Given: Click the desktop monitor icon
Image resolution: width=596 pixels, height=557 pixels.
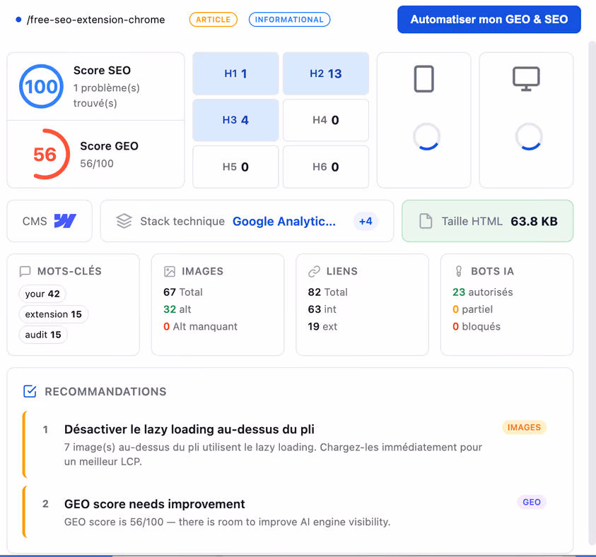Looking at the screenshot, I should pyautogui.click(x=526, y=79).
